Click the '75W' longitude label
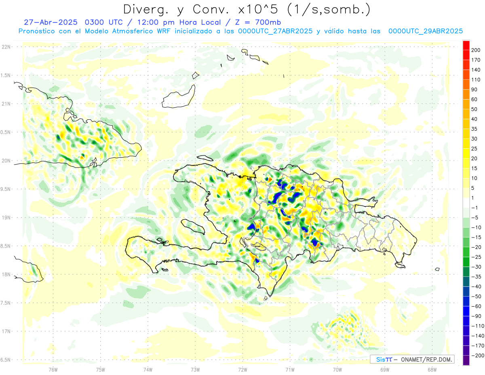485x375 pixels. (x=101, y=369)
